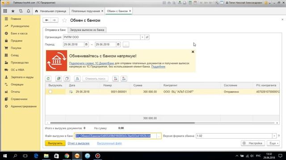Open calendar for period start date
The image size is (286, 160).
pos(86,44)
